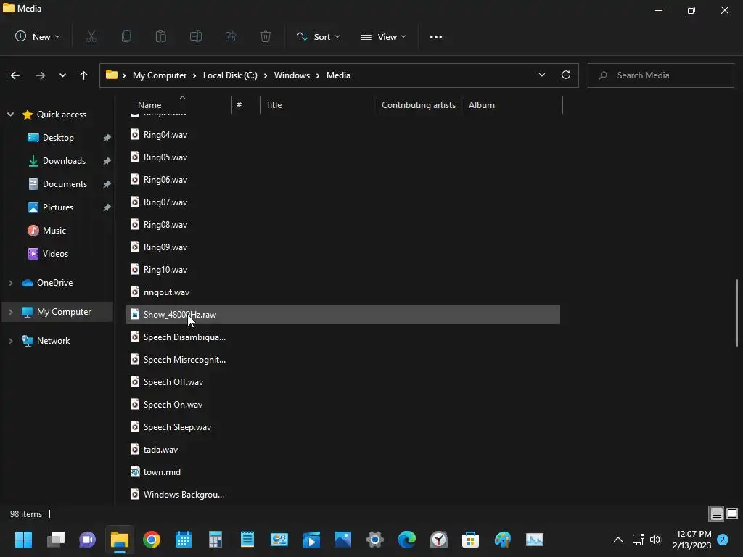
Task: Open Videos in Quick access
Action: [55, 253]
